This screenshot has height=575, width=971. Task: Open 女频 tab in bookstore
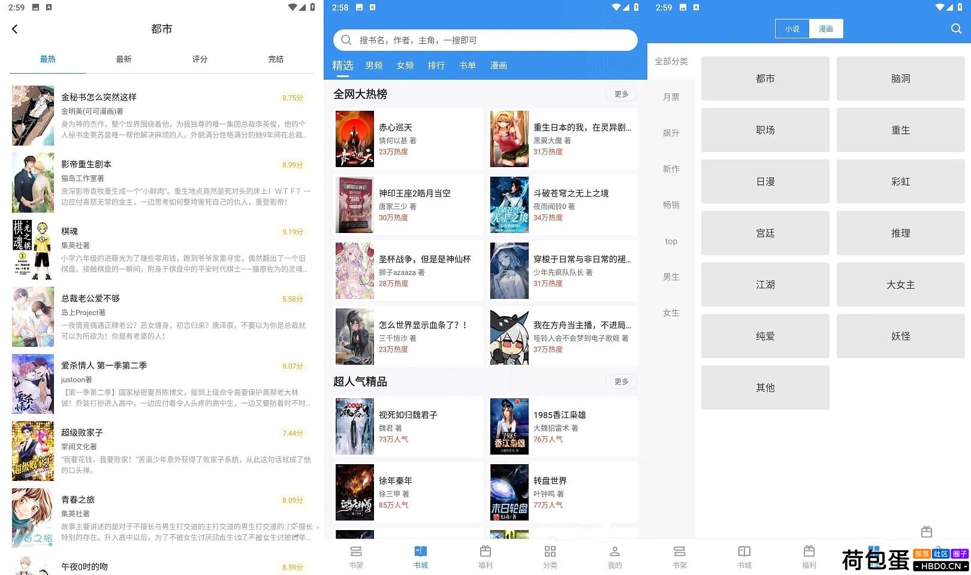point(405,65)
